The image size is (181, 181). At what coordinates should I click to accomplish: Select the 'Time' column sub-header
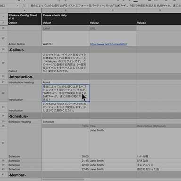66,126
